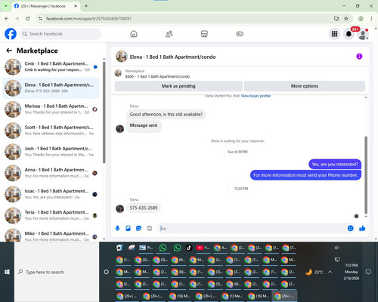378x302 pixels.
Task: Open Chrome's three-dot menu
Action: click(x=371, y=18)
